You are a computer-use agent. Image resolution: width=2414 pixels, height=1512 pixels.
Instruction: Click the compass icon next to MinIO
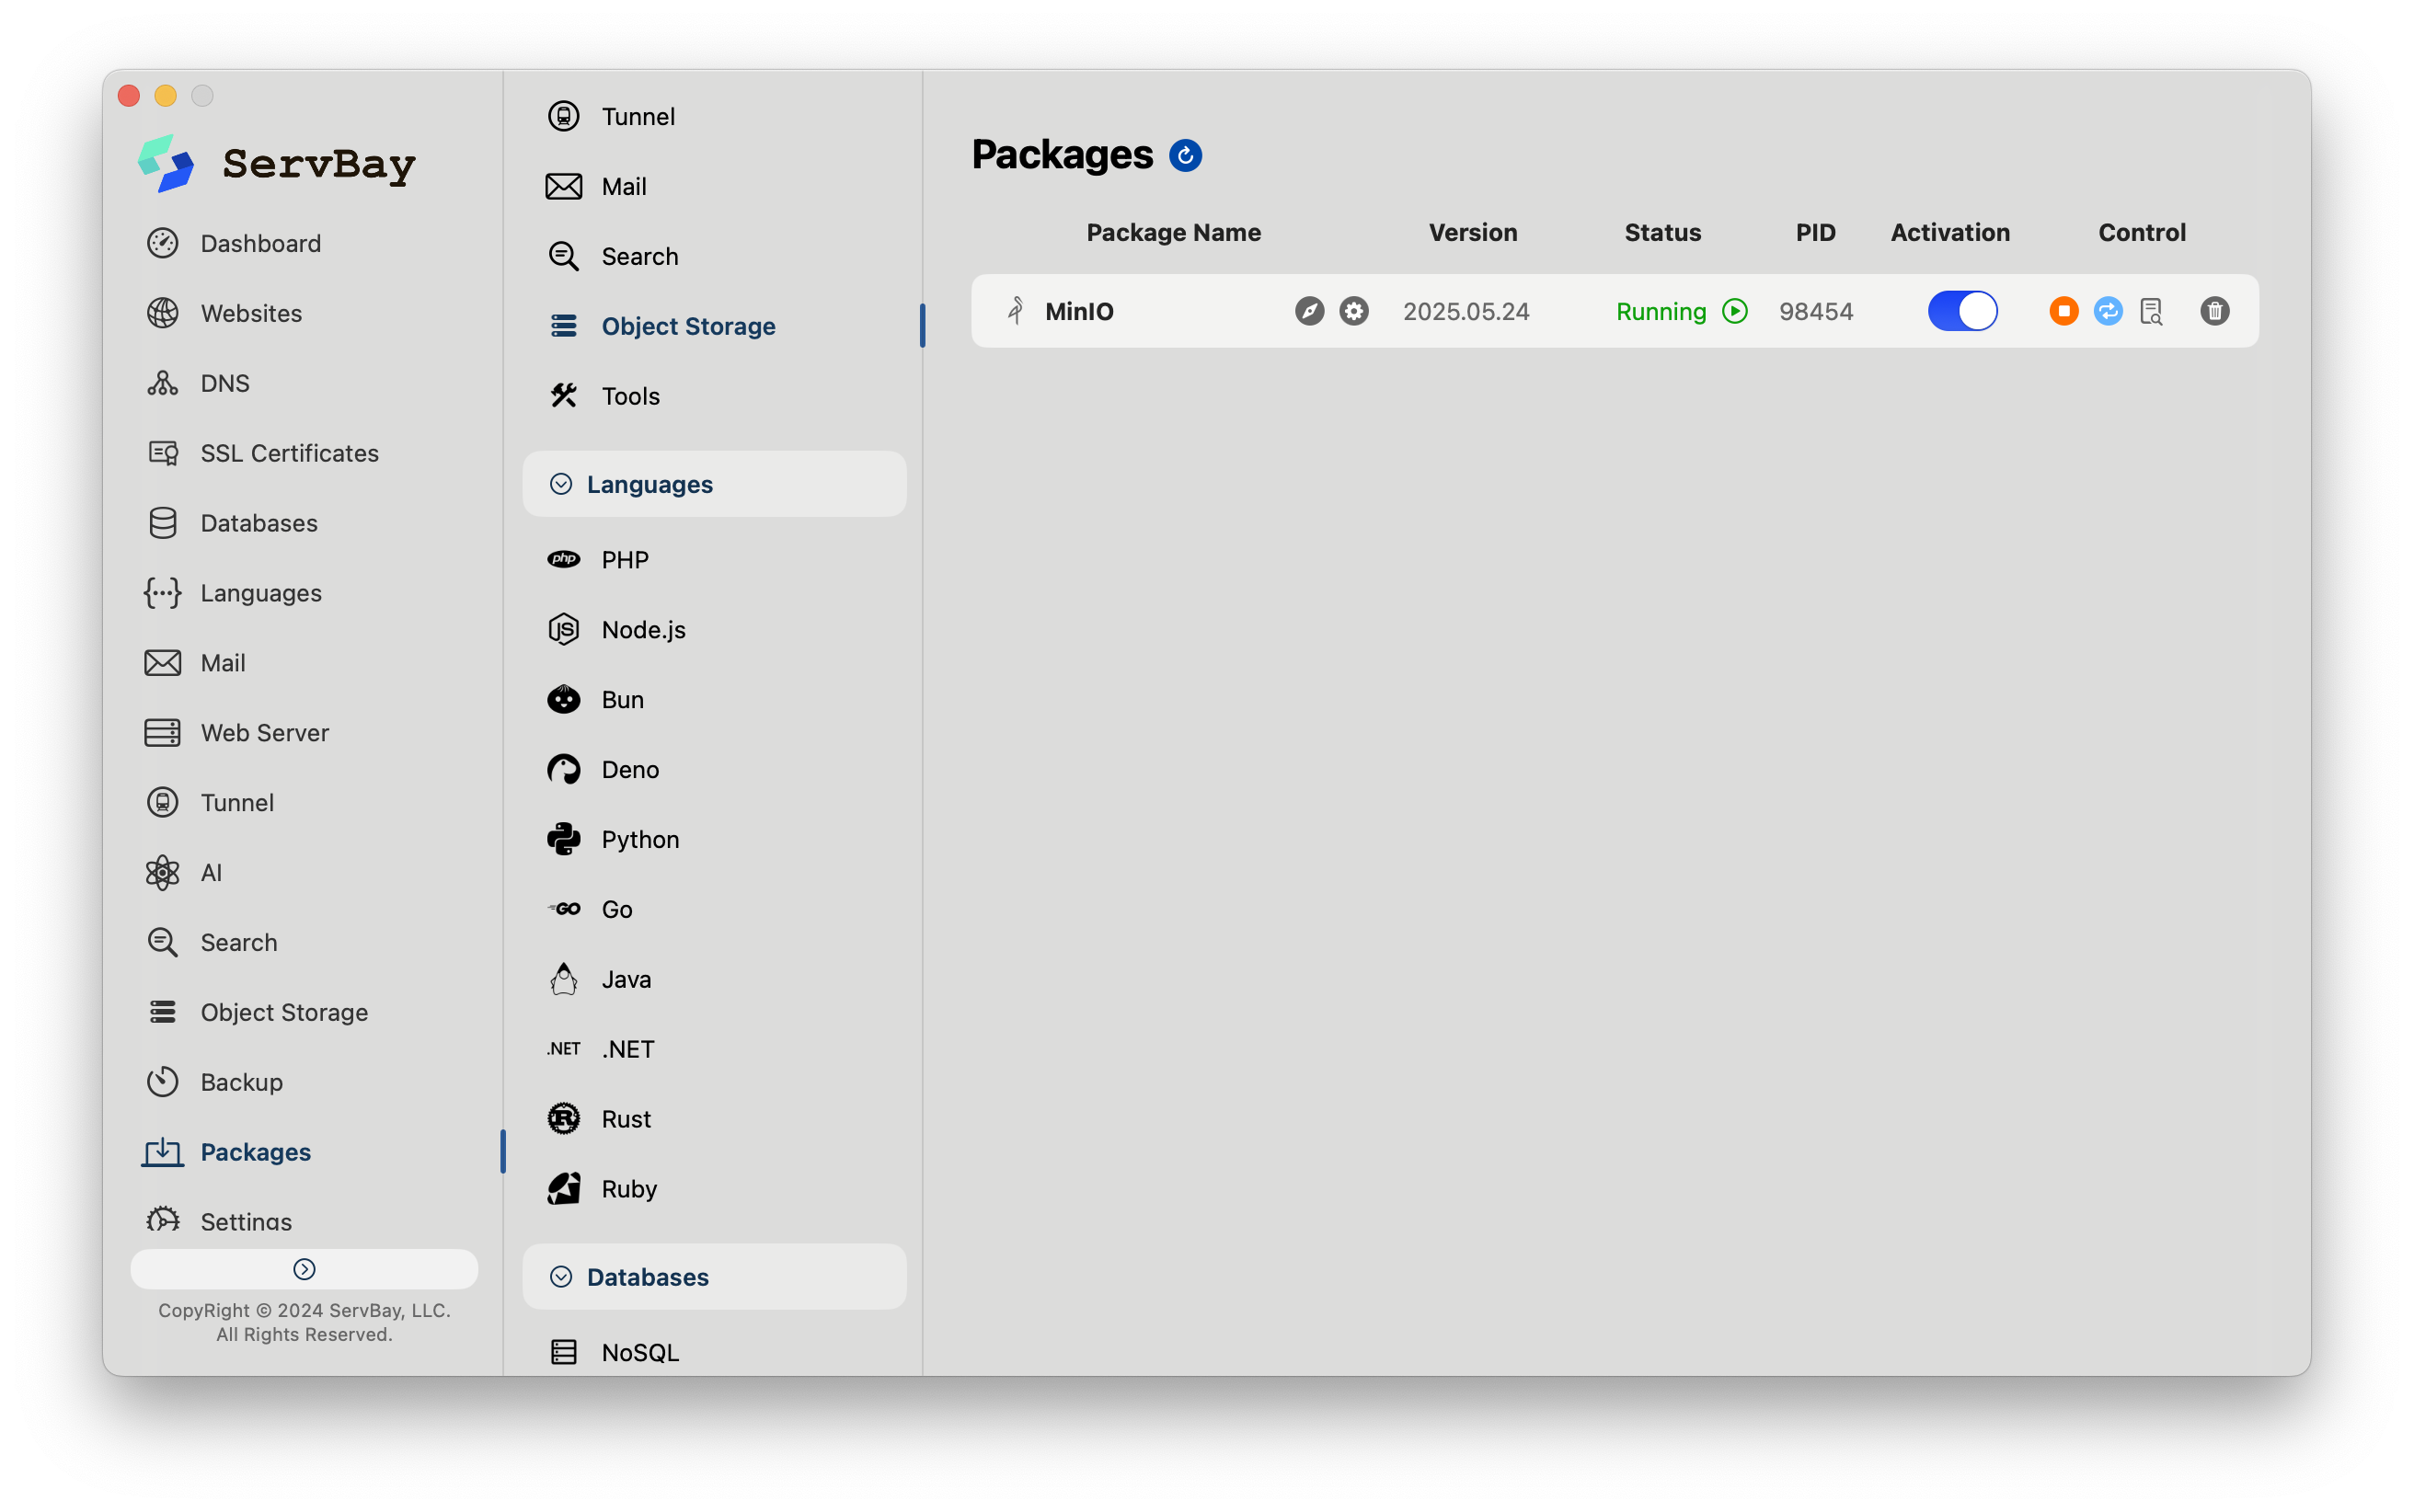point(1309,311)
